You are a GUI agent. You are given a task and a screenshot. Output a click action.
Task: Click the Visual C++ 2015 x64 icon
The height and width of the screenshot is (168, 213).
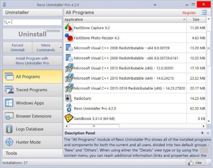69,78
